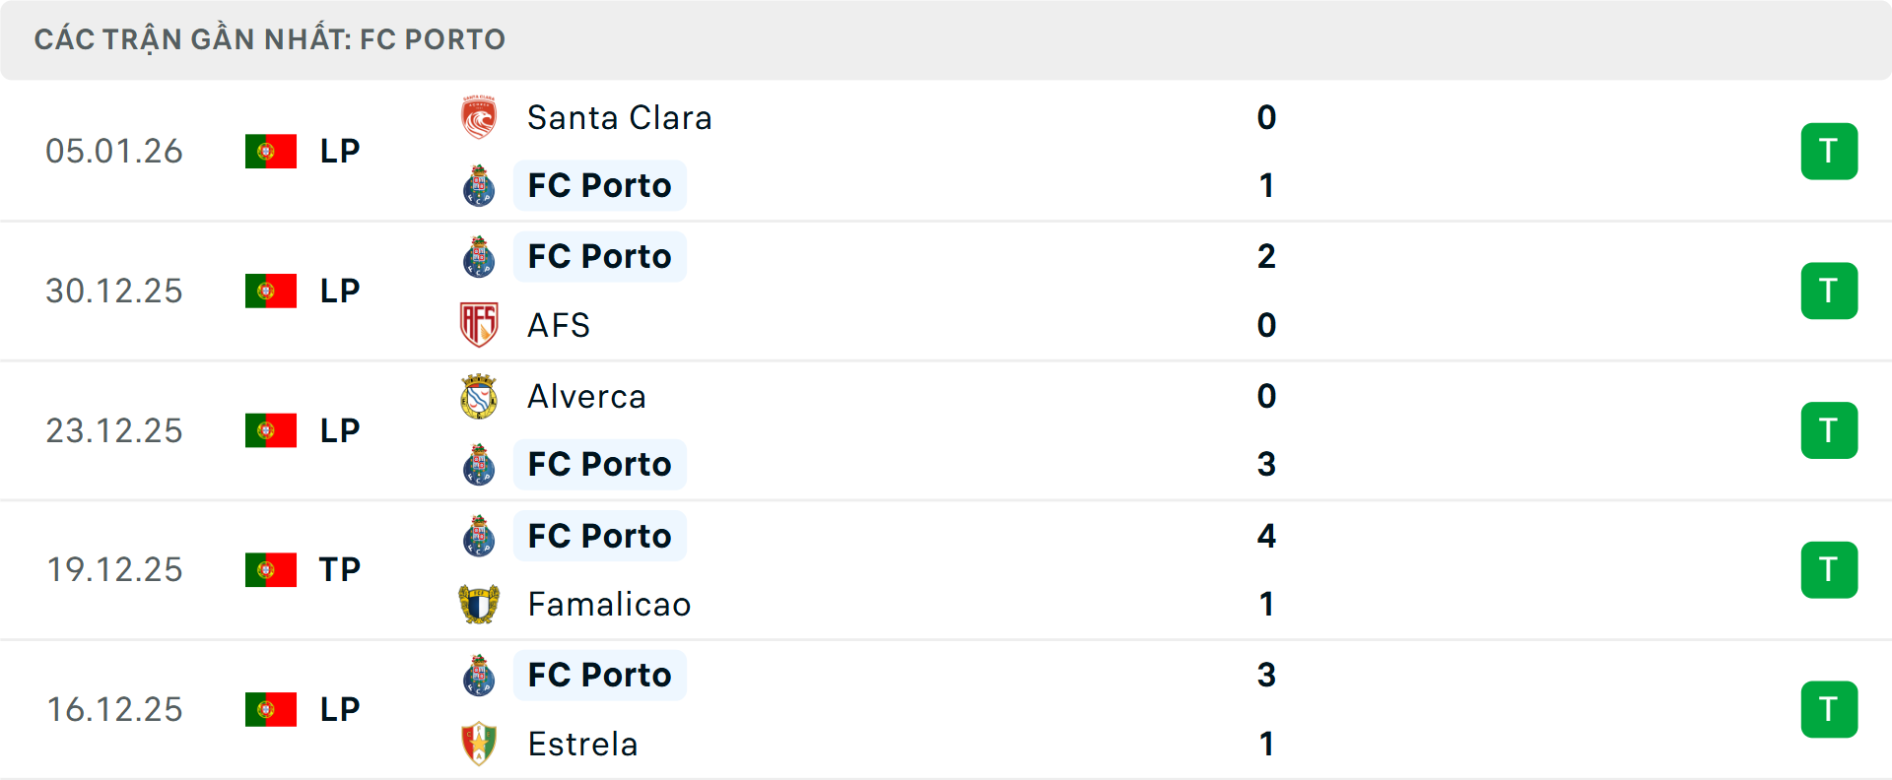
Task: Click the date 23.12.25
Action: pyautogui.click(x=114, y=430)
